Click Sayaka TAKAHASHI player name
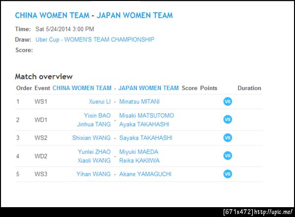The image size is (295, 217). click(147, 138)
